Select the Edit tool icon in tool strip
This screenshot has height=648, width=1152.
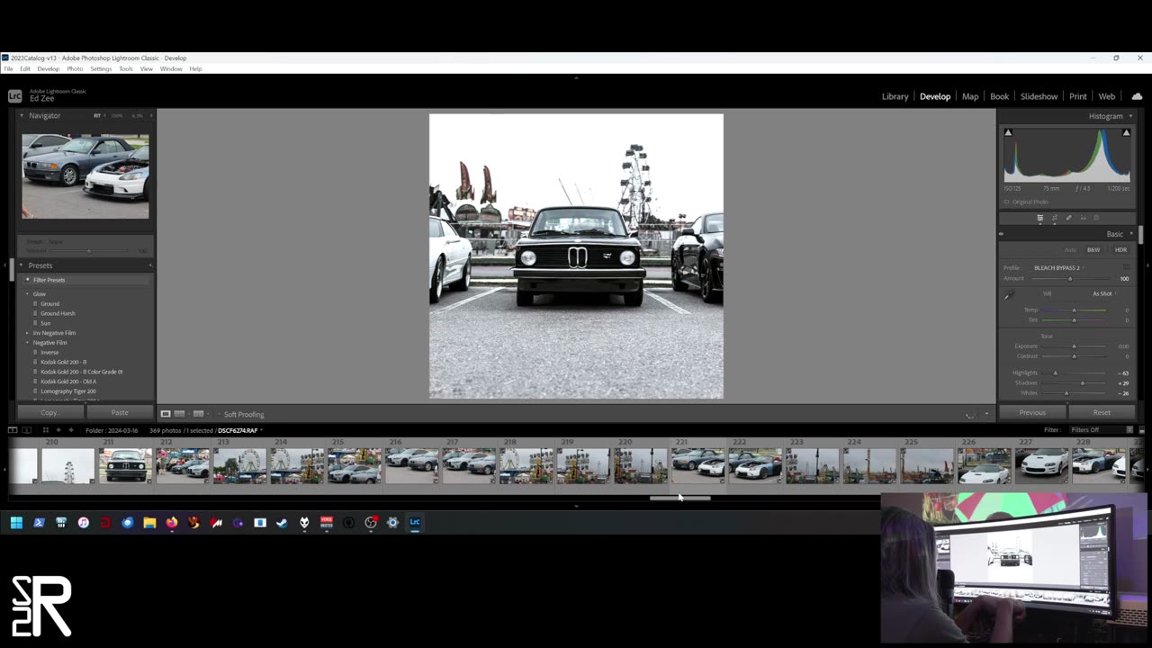[x=1040, y=218]
